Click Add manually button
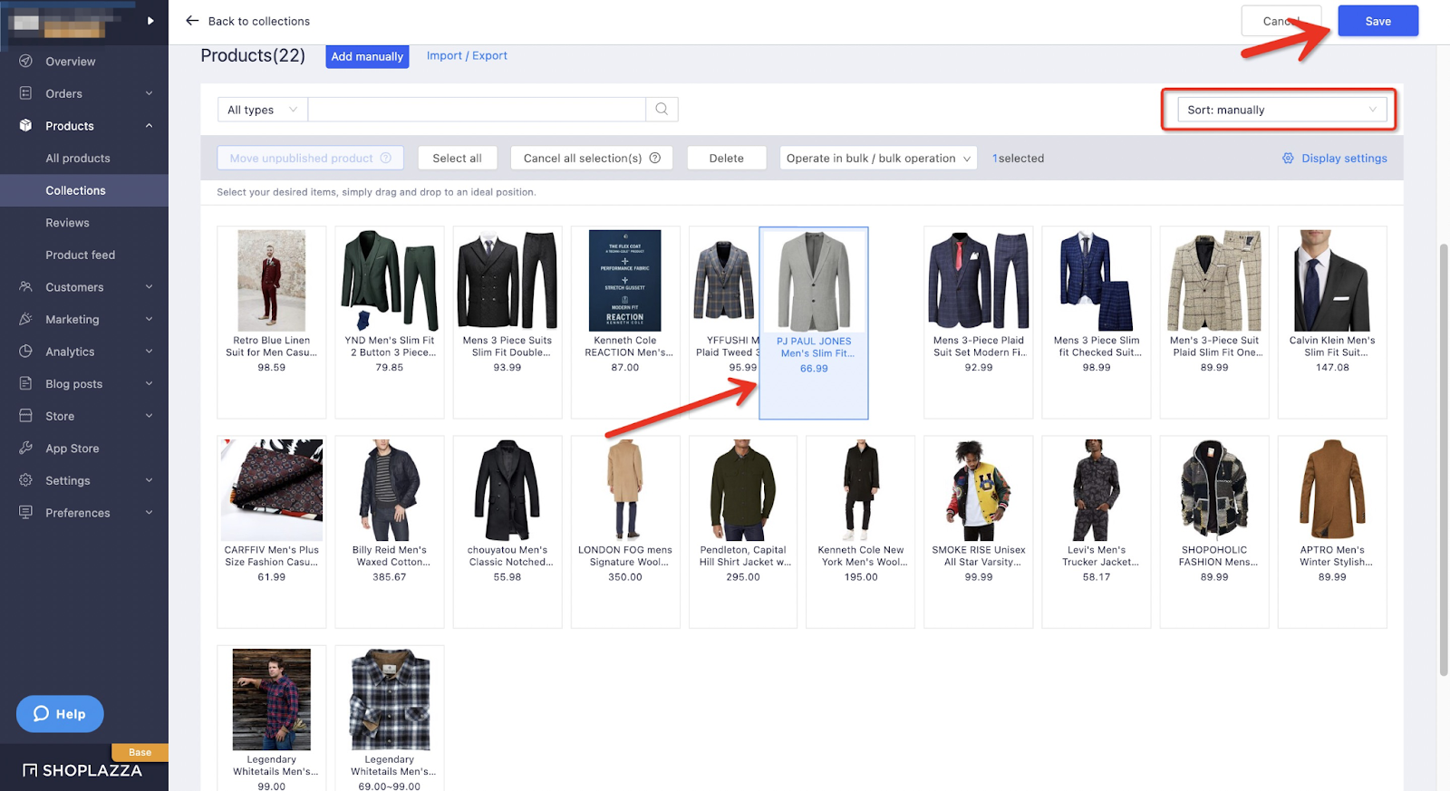The image size is (1450, 791). 367,56
